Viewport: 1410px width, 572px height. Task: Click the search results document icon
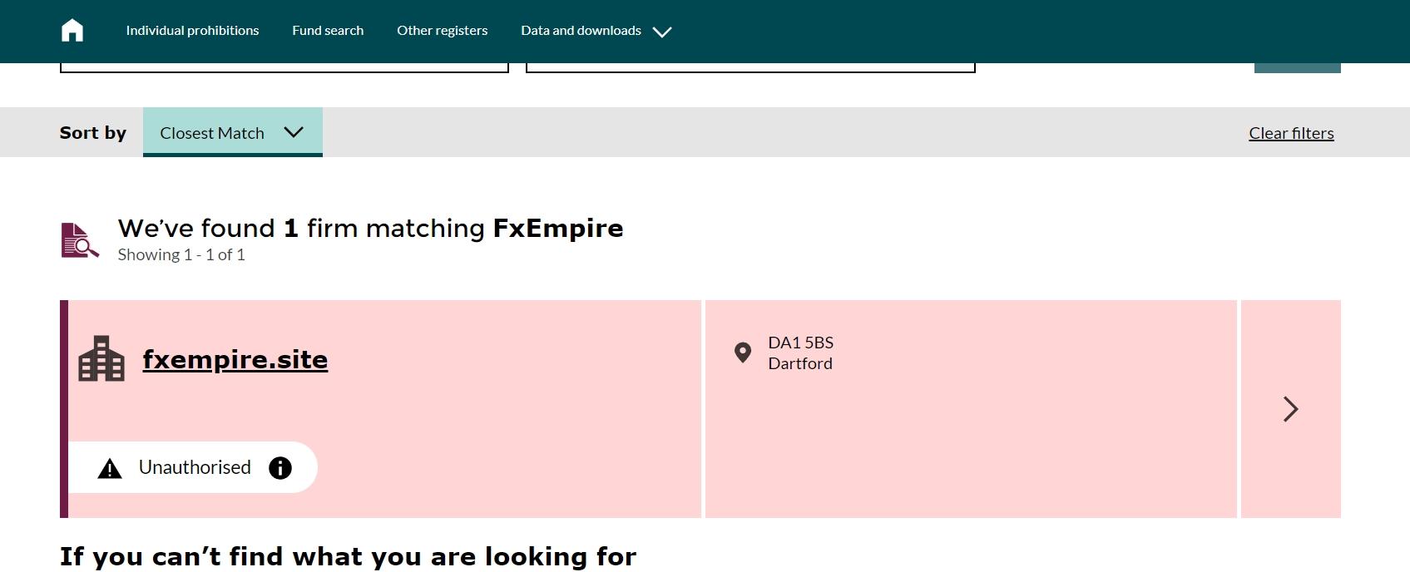click(80, 240)
